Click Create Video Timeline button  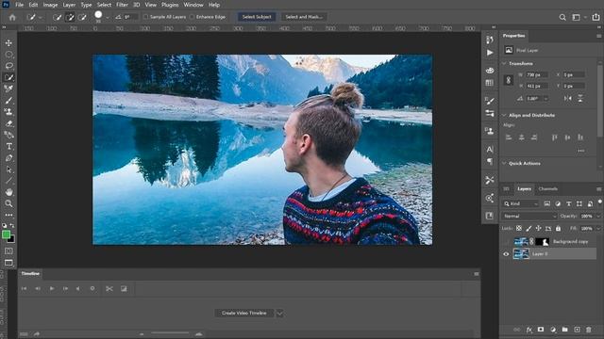(x=243, y=314)
